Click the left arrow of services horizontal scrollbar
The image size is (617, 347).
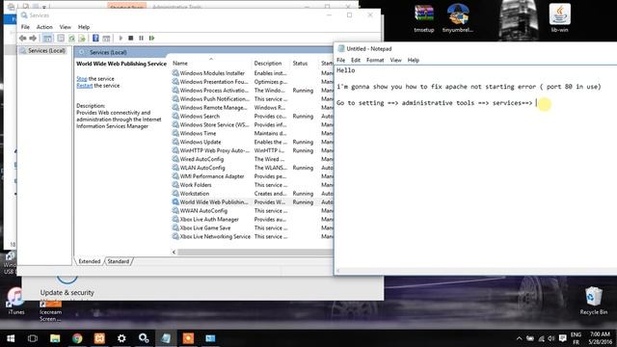pyautogui.click(x=174, y=253)
